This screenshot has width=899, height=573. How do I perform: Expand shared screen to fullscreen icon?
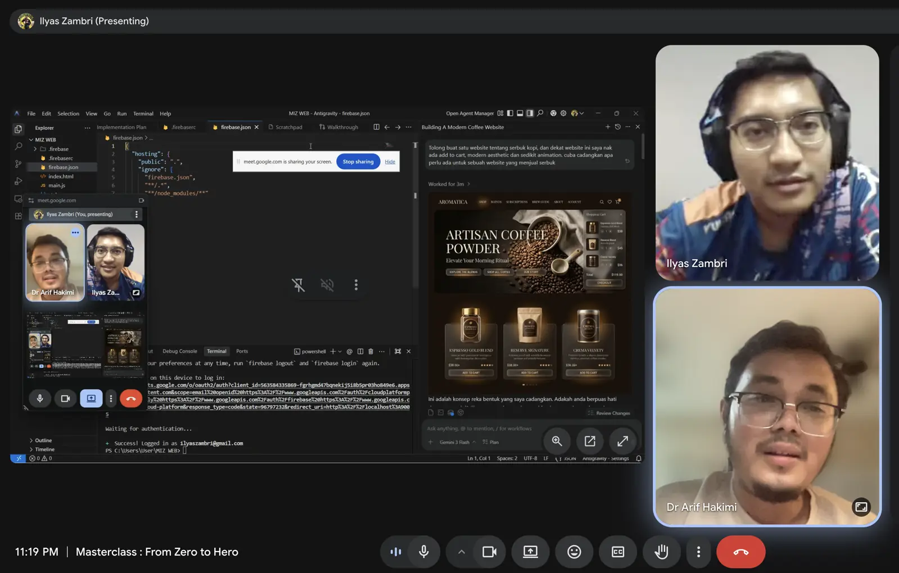tap(622, 441)
